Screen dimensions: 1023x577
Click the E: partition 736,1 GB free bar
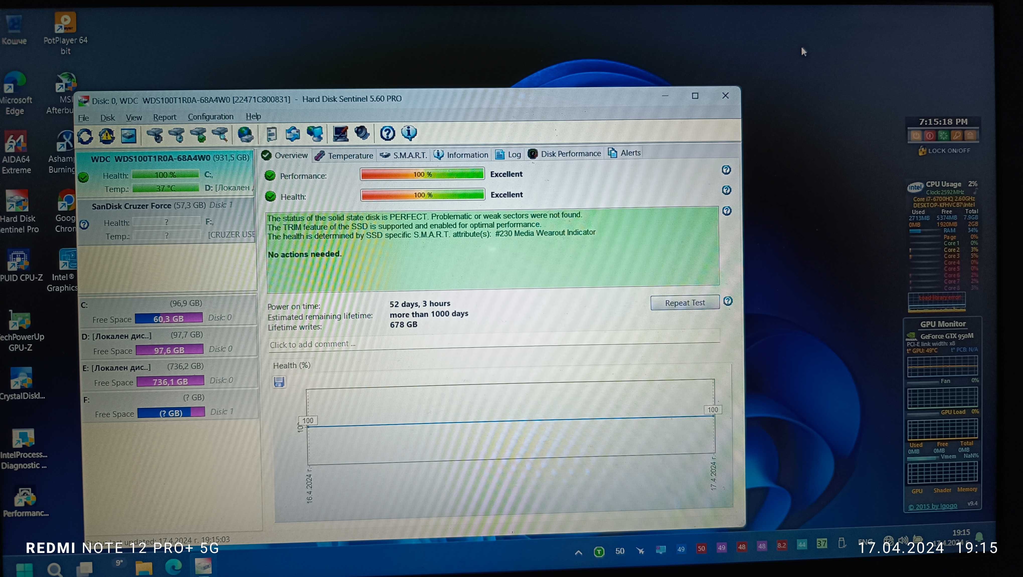coord(170,381)
